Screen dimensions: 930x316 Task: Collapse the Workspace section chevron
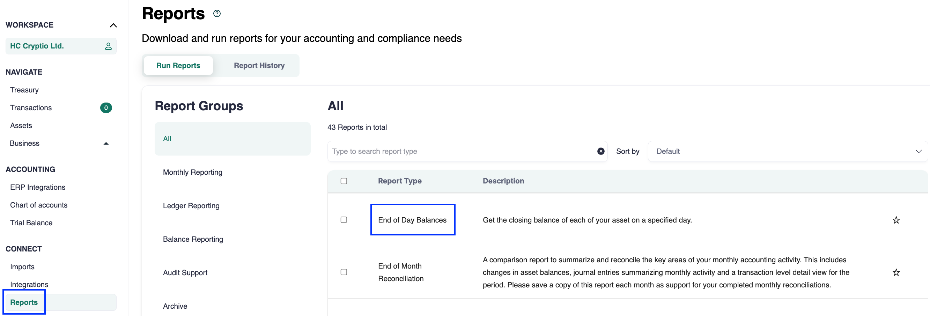point(113,25)
